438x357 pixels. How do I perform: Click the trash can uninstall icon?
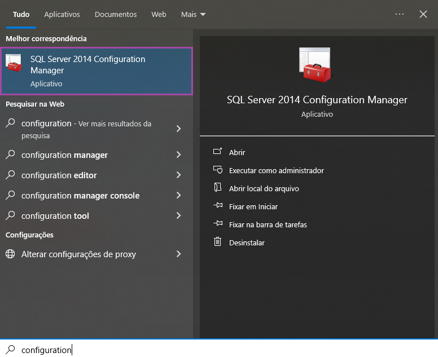(x=218, y=241)
